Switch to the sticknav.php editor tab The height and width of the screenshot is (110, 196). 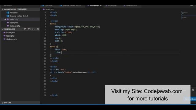tap(131, 5)
